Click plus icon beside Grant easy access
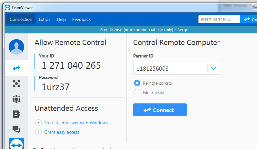Viewport: 257px width, 149px height. pos(38,132)
